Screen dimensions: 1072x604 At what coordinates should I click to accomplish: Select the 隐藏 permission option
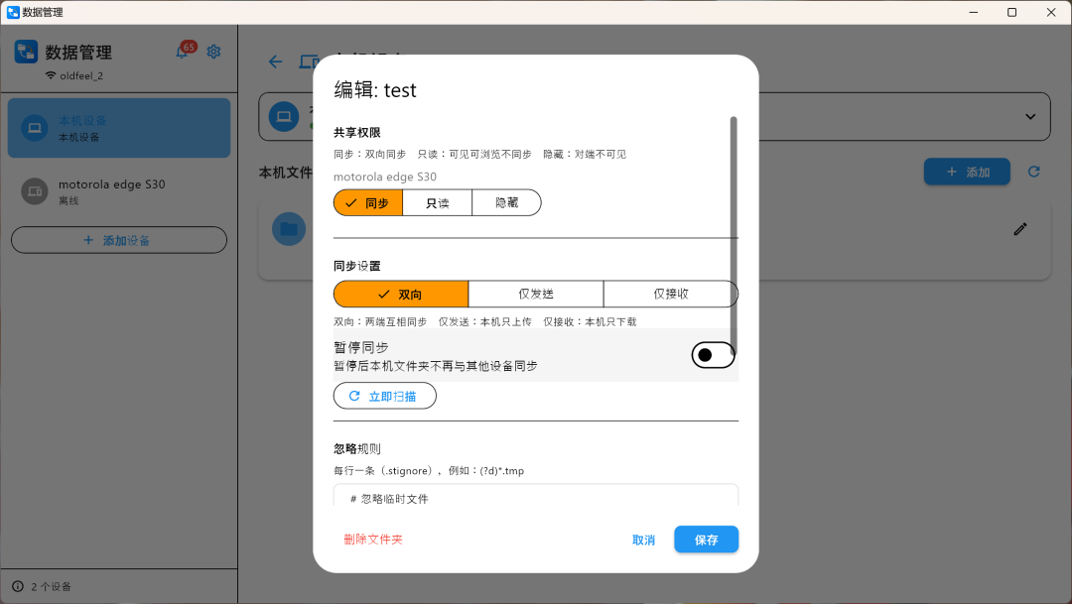[506, 203]
